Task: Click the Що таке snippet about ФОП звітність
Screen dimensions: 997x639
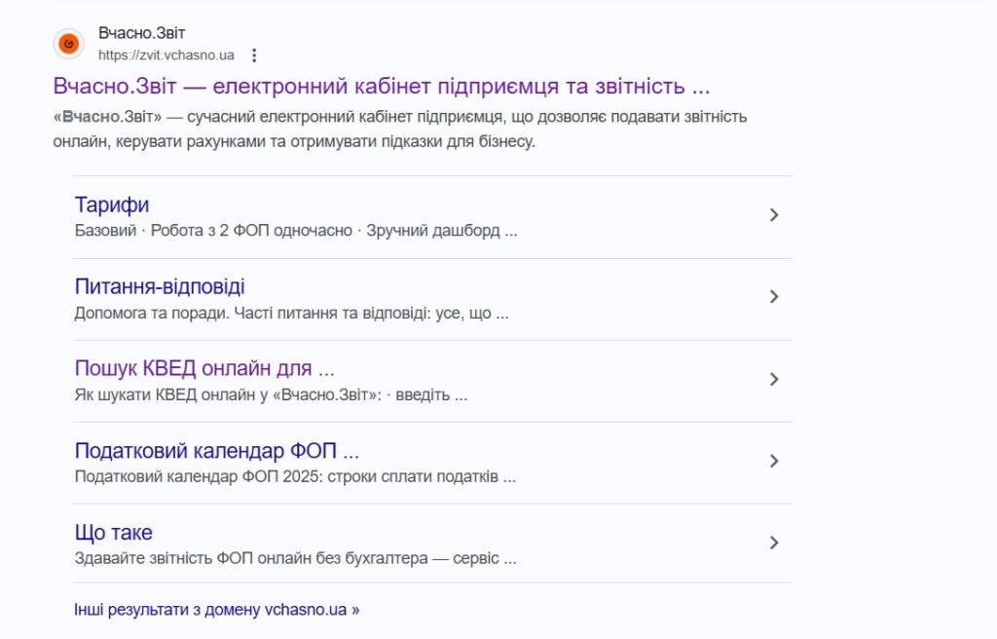Action: coord(295,557)
